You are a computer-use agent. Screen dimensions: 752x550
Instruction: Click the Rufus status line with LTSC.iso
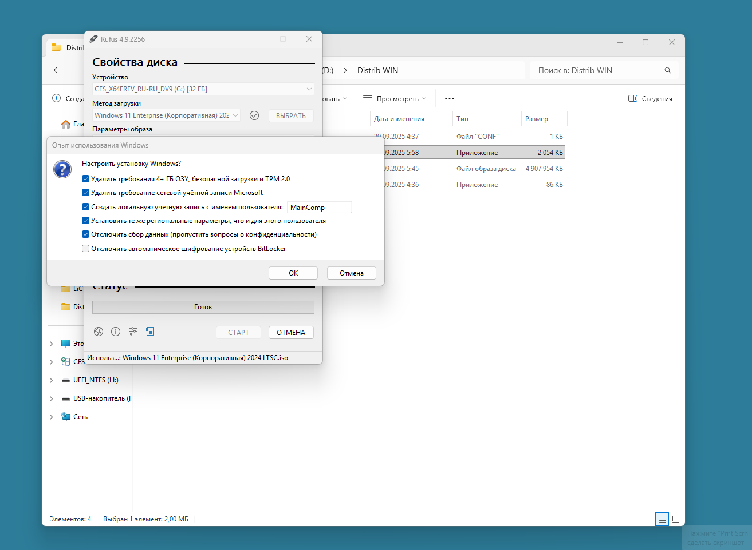[187, 358]
